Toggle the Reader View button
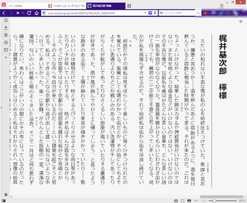Image resolution: width=247 pixels, height=203 pixels. [150, 13]
